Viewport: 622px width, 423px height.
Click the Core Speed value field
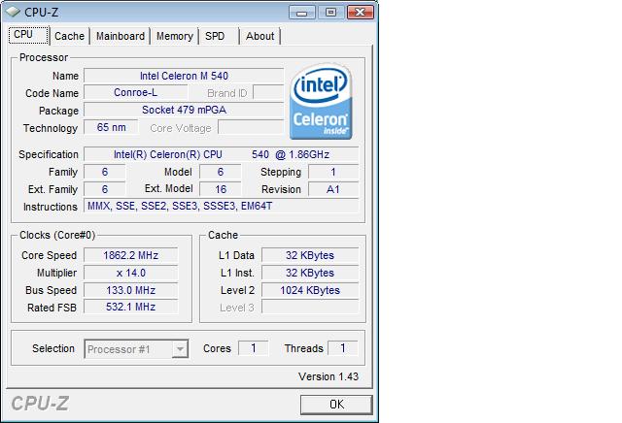coord(131,255)
